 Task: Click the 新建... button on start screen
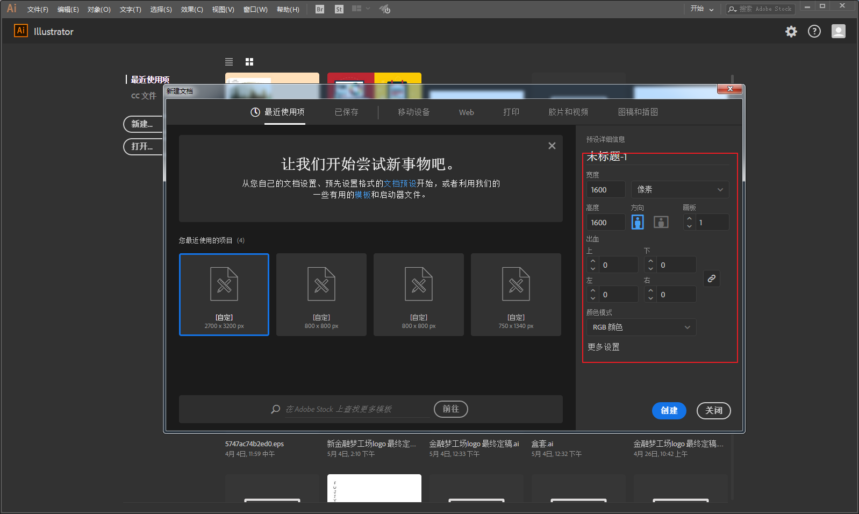pos(142,124)
